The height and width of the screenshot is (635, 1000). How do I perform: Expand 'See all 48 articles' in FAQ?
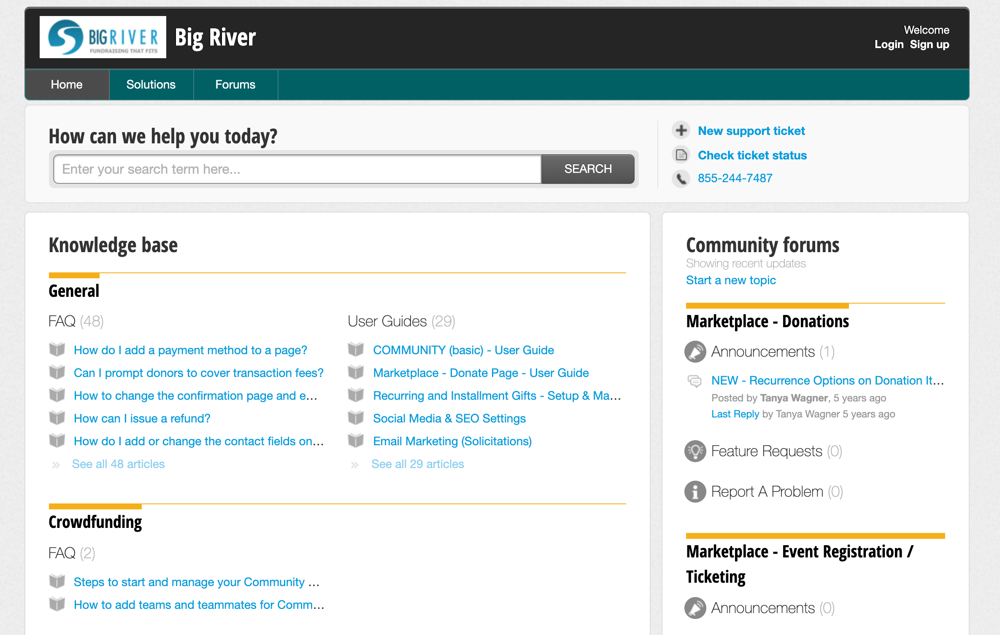tap(118, 464)
